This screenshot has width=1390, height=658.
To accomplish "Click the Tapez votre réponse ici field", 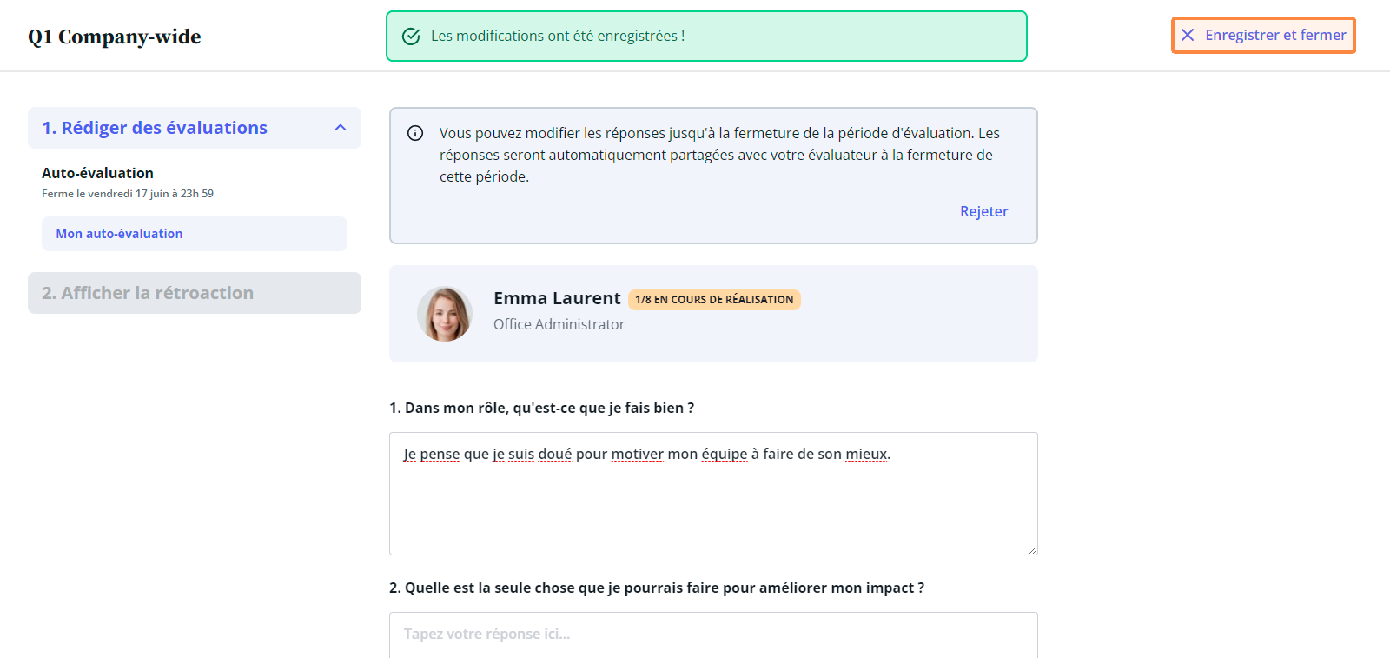I will 713,635.
